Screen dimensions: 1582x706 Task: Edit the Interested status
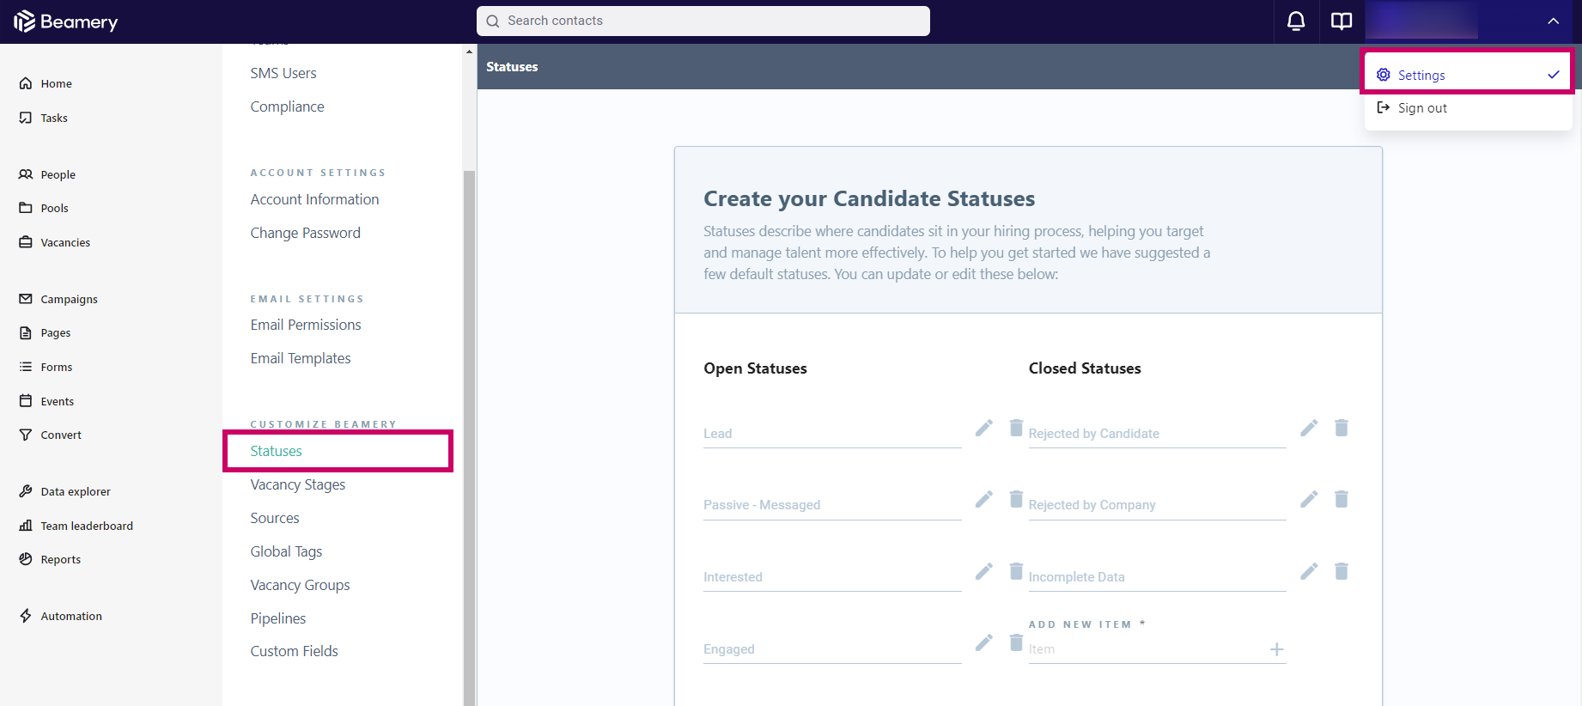tap(984, 571)
